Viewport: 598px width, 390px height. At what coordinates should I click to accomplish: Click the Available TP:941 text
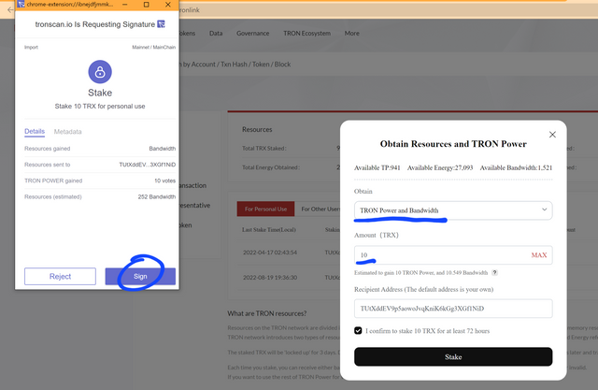[377, 167]
